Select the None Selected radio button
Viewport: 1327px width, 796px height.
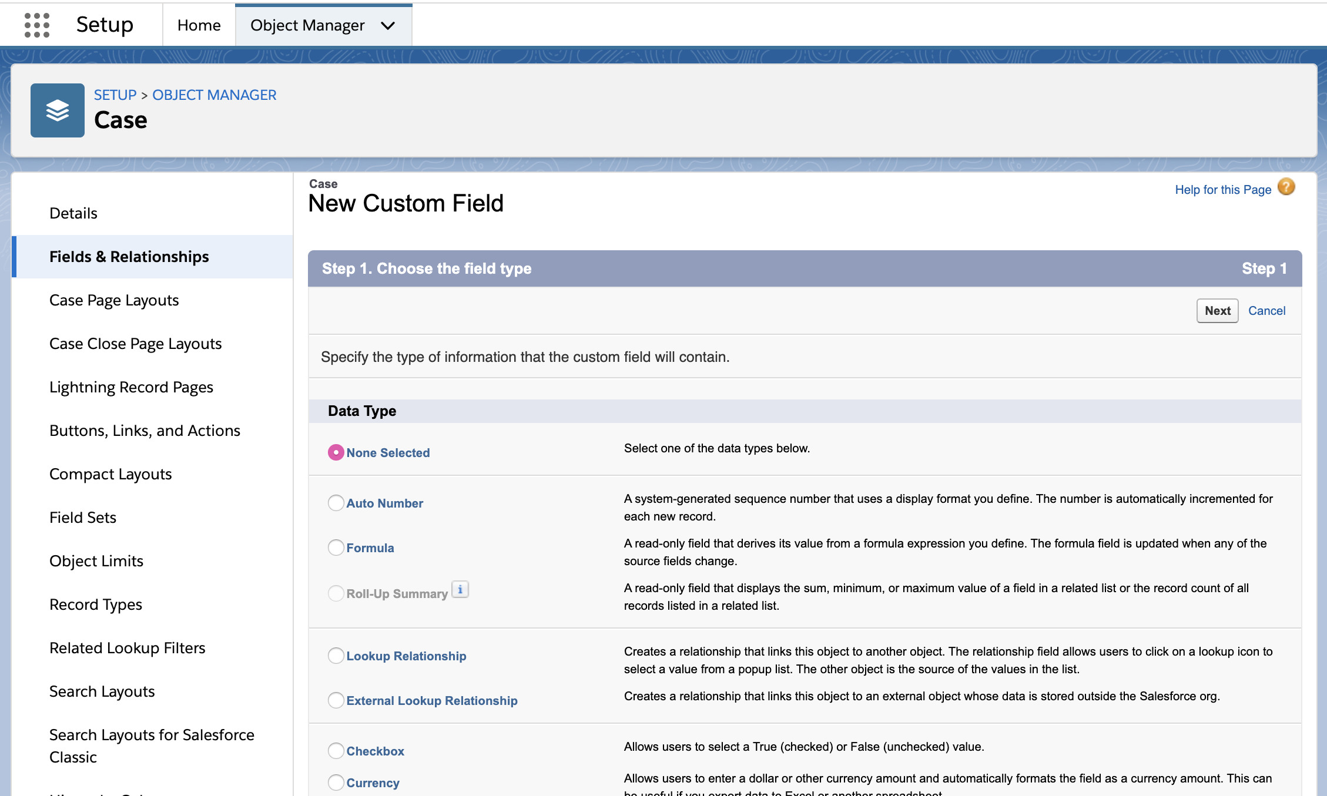(337, 452)
